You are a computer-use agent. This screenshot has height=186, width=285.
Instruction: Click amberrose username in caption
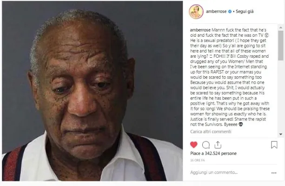click(200, 30)
